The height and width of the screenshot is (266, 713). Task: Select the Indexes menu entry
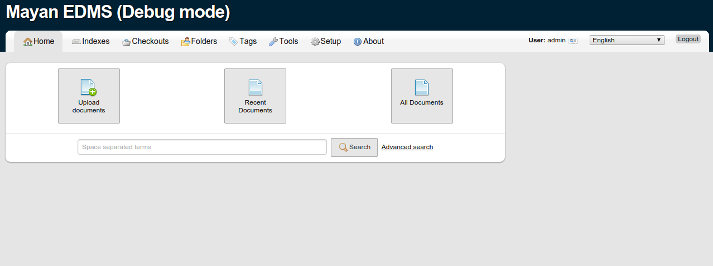pos(95,41)
